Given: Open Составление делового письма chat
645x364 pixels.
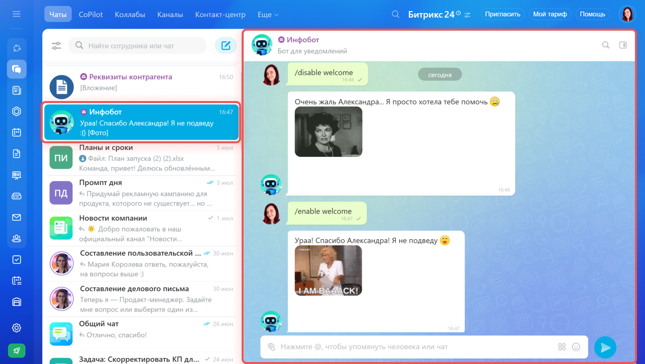Looking at the screenshot, I should click(142, 299).
